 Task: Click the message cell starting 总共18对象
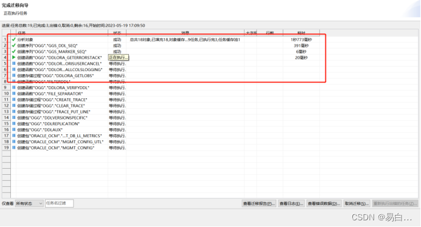click(x=185, y=39)
